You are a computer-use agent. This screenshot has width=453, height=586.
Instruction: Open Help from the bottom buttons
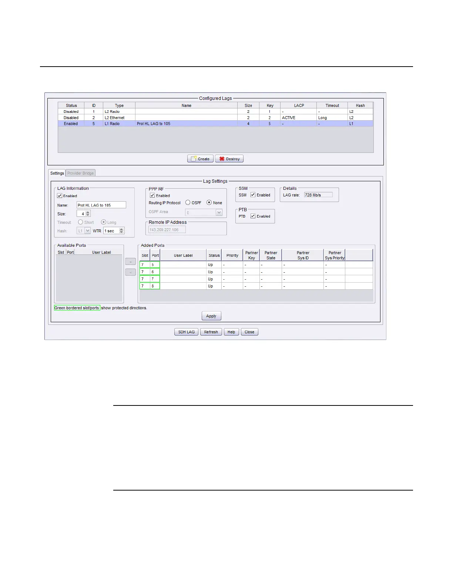231,332
